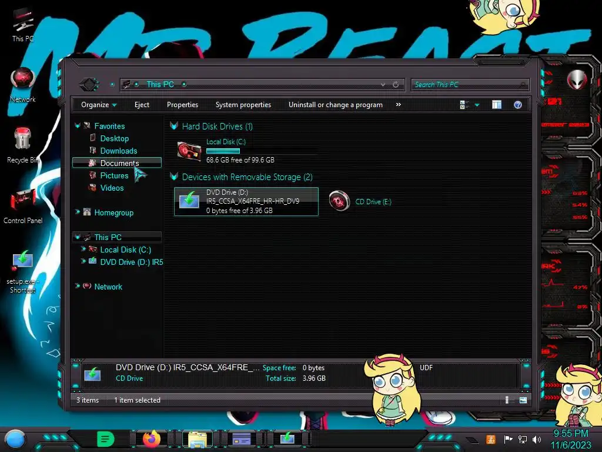Click Properties in the command bar

pos(182,105)
